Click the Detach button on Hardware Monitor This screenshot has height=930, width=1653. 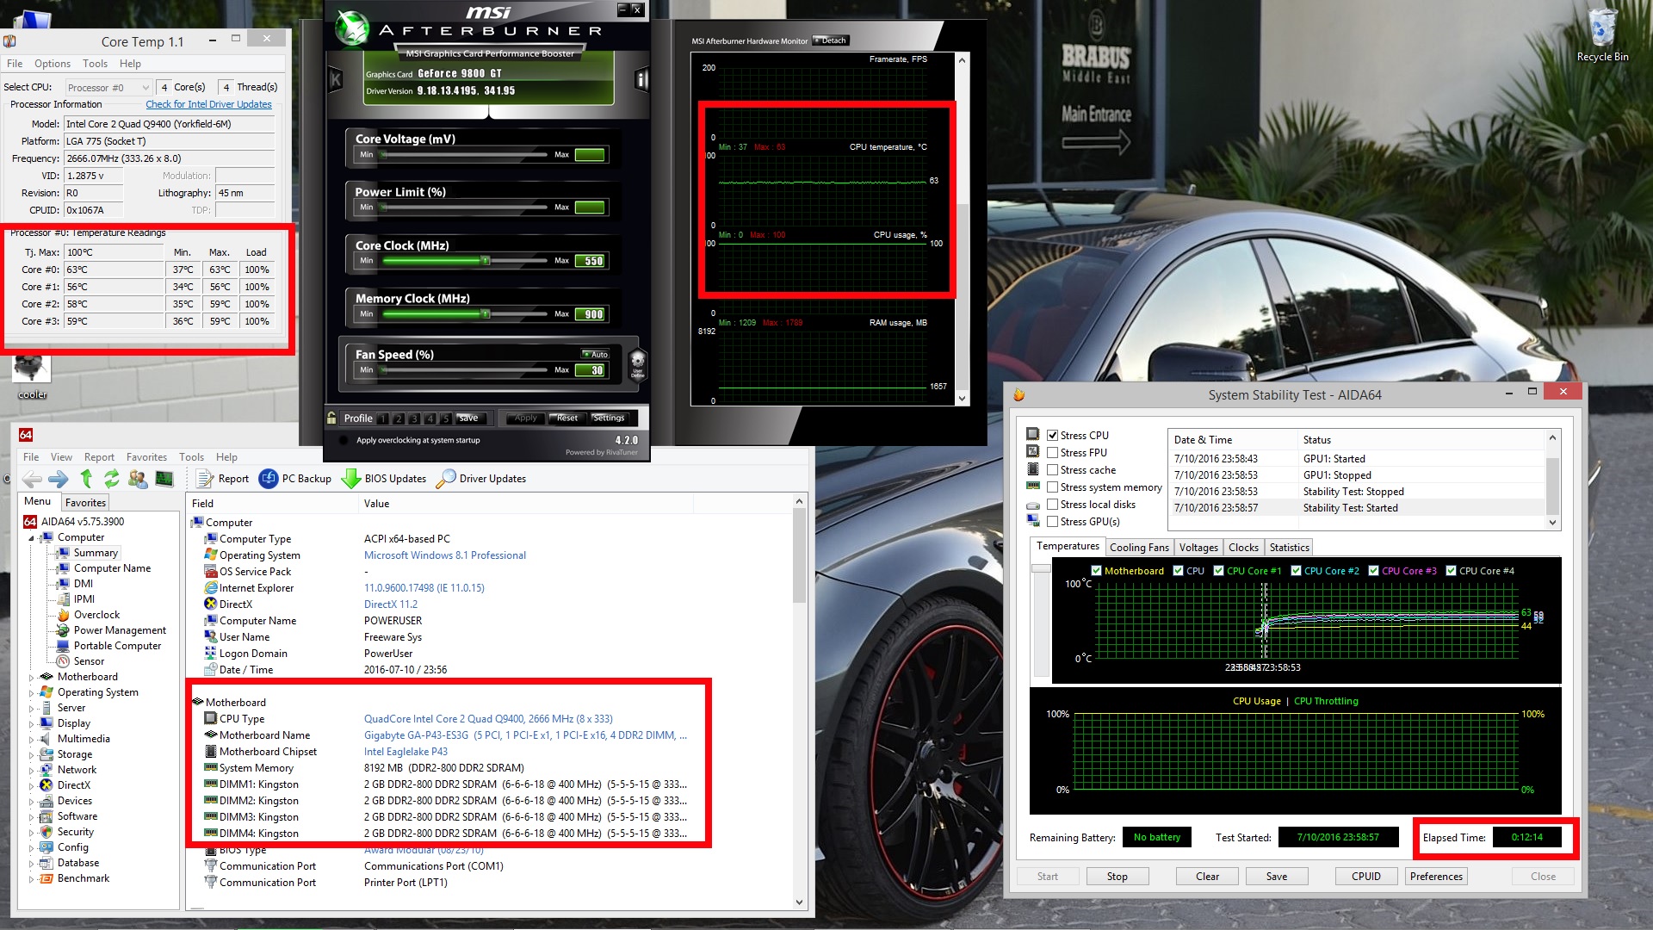832,40
